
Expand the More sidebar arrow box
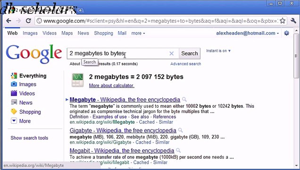[x=14, y=121]
